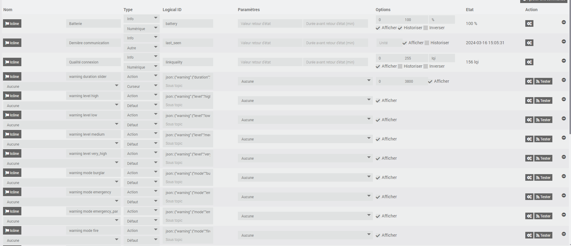The height and width of the screenshot is (246, 571).
Task: Expand the Curseur subtype dropdown
Action: [x=141, y=86]
